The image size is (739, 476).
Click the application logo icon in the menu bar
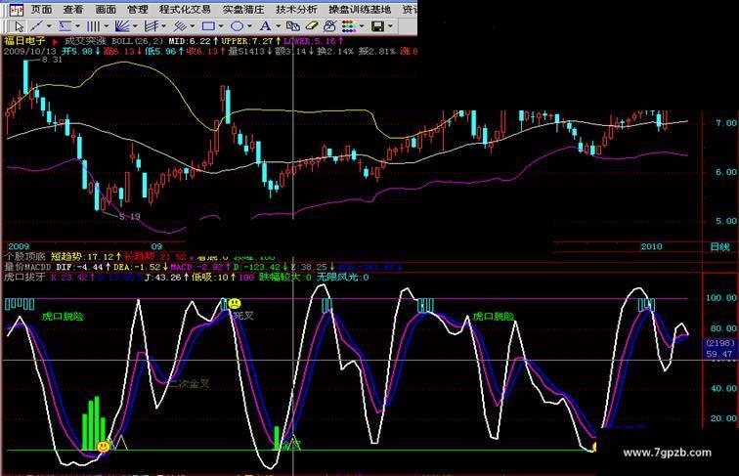point(17,10)
